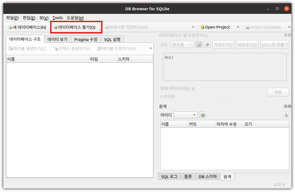295x192 pixels.
Task: Click the 마지막 수정 column header
Action: tap(230, 124)
